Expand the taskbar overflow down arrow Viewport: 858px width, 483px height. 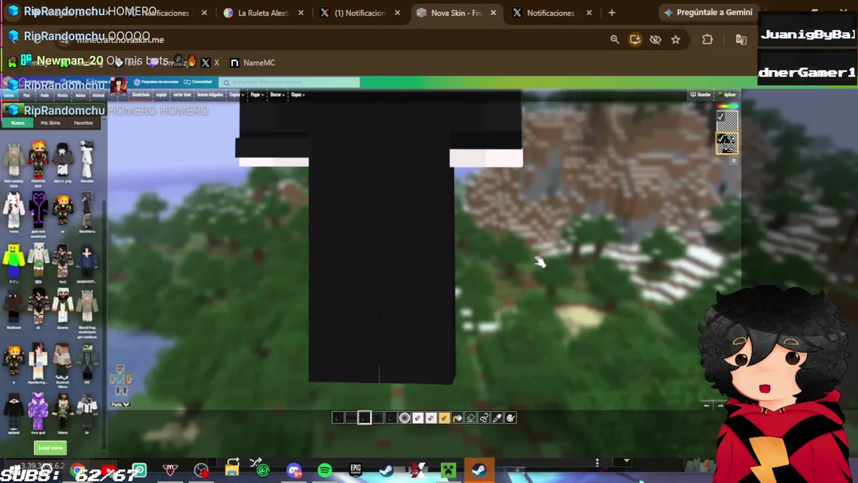(626, 462)
